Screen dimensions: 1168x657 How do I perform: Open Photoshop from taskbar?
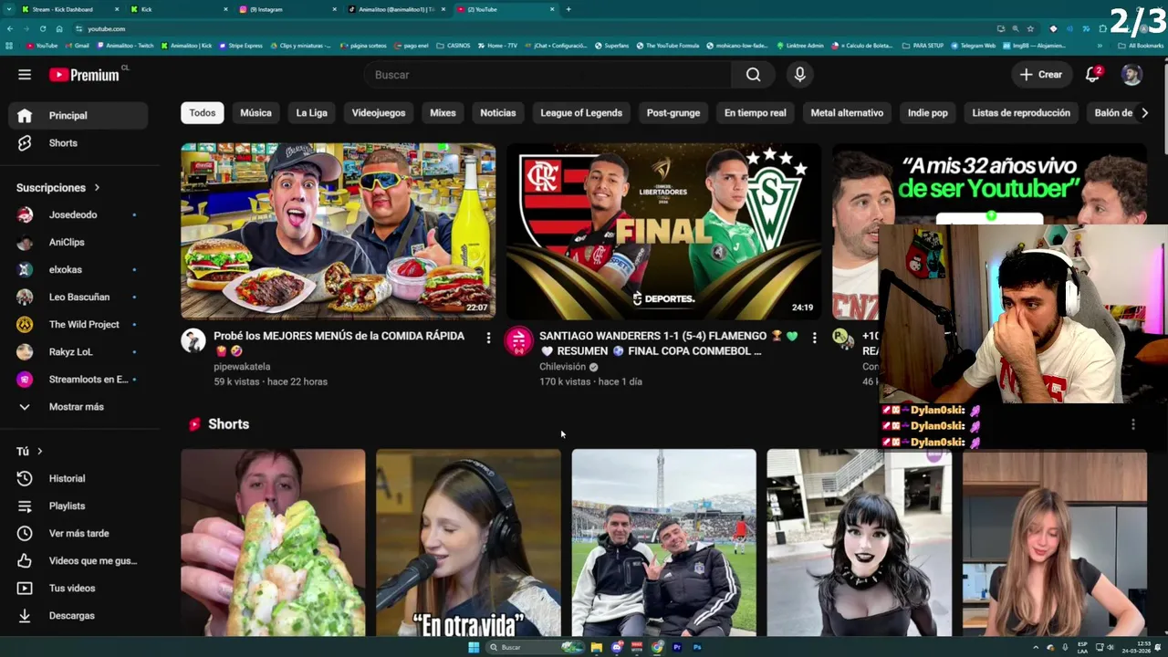(697, 648)
